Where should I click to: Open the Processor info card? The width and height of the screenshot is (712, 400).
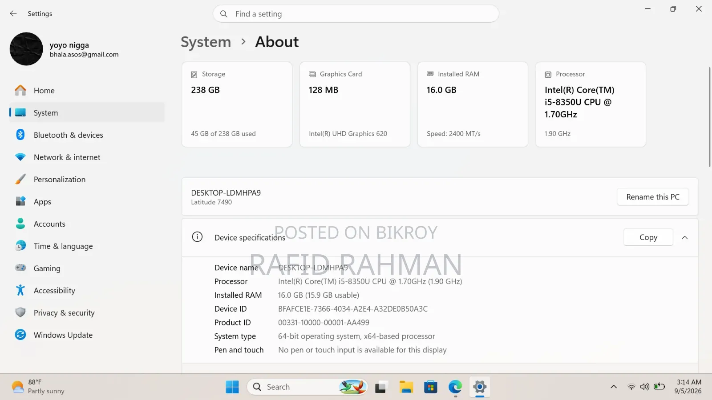[x=591, y=104]
